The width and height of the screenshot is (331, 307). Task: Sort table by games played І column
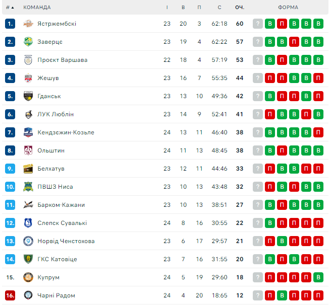click(167, 8)
